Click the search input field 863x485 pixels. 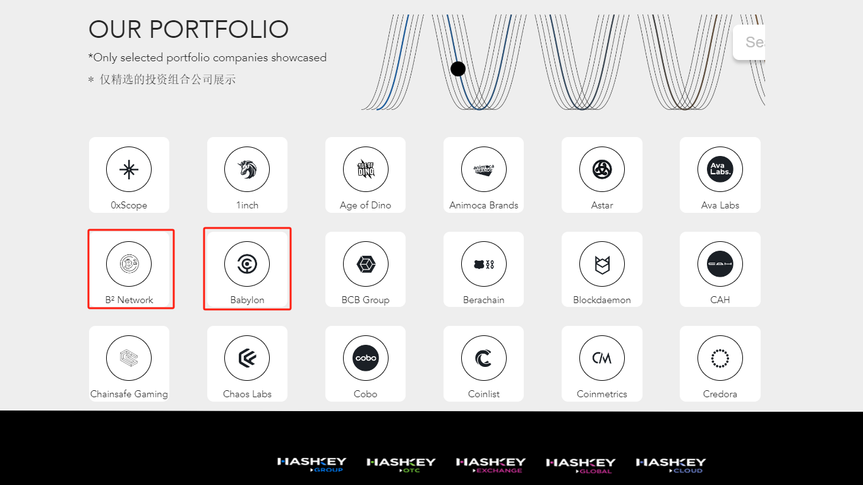[x=751, y=42]
